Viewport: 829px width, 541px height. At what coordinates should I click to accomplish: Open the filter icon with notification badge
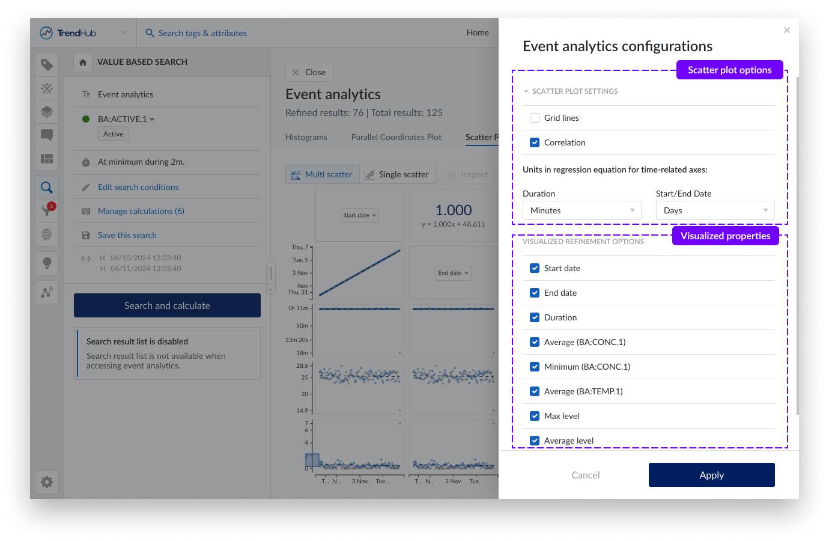pos(47,210)
